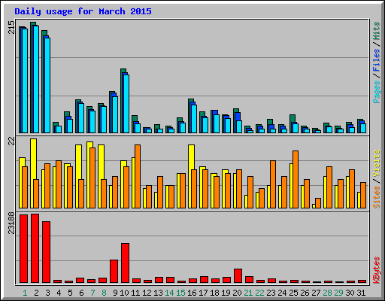Click the 215 y-axis maximum label
The width and height of the screenshot is (385, 301).
tap(11, 27)
